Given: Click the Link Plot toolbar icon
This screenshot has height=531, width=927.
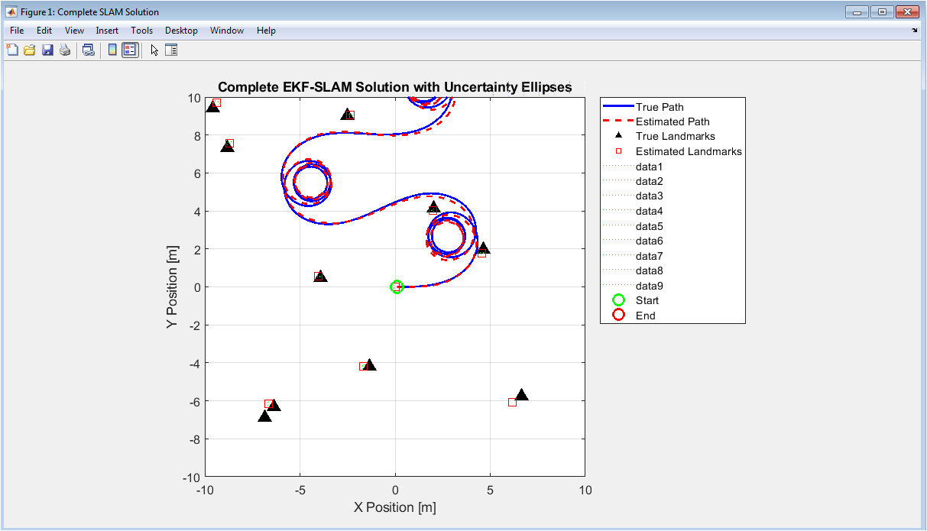Looking at the screenshot, I should click(89, 50).
